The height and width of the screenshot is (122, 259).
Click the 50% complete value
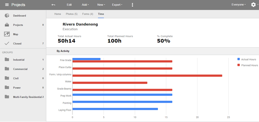163,41
